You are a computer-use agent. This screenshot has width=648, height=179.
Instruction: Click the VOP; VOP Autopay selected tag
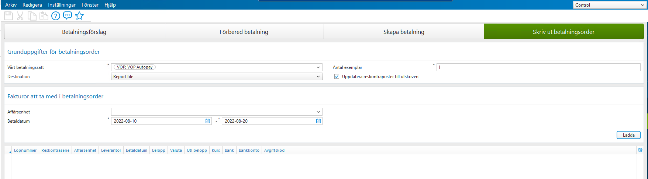point(135,67)
